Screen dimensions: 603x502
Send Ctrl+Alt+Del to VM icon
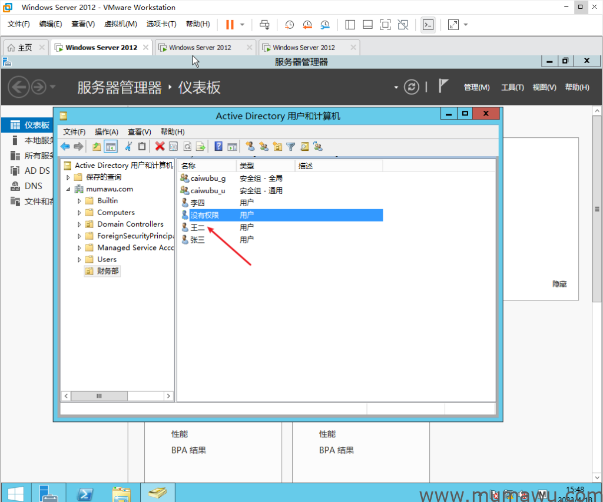[264, 25]
